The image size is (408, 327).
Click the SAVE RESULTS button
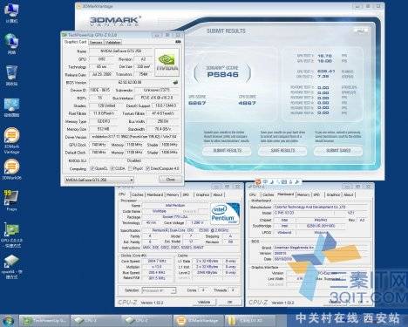(282, 151)
